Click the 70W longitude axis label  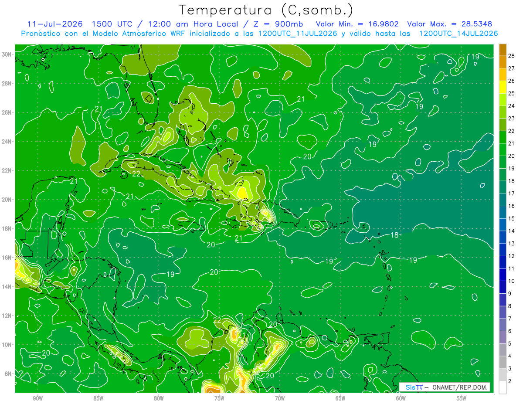coord(280,398)
